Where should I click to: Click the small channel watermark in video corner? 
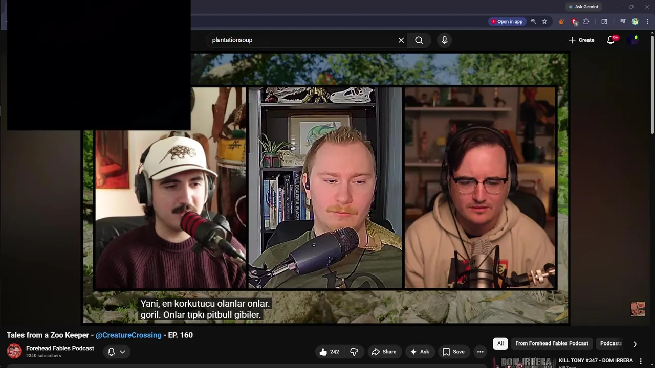coord(638,309)
